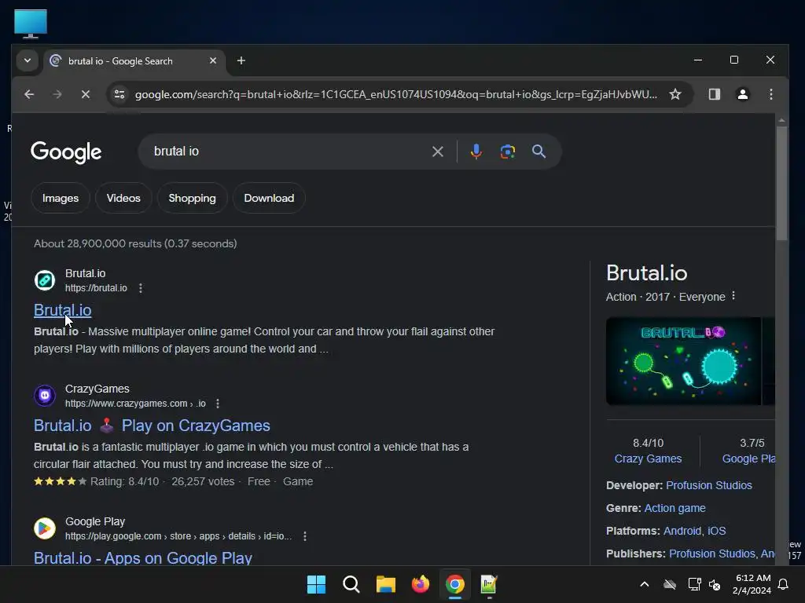Screen dimensions: 805x603
Task: Open the network status tray icon
Action: coord(694,584)
